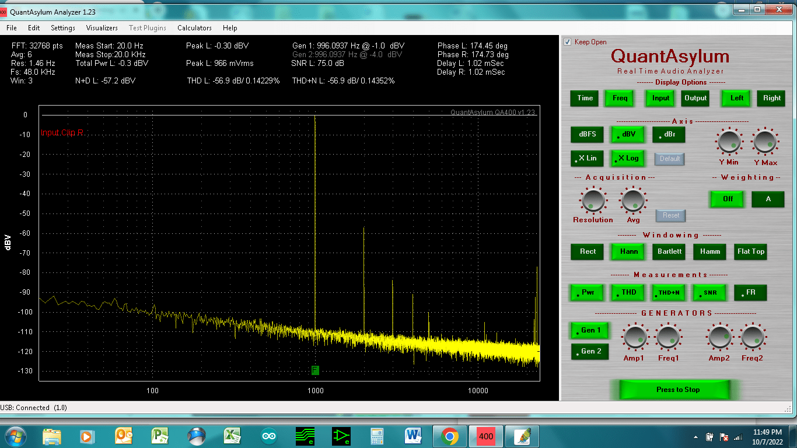Image resolution: width=797 pixels, height=448 pixels.
Task: Click the Y Max knob
Action: 765,141
